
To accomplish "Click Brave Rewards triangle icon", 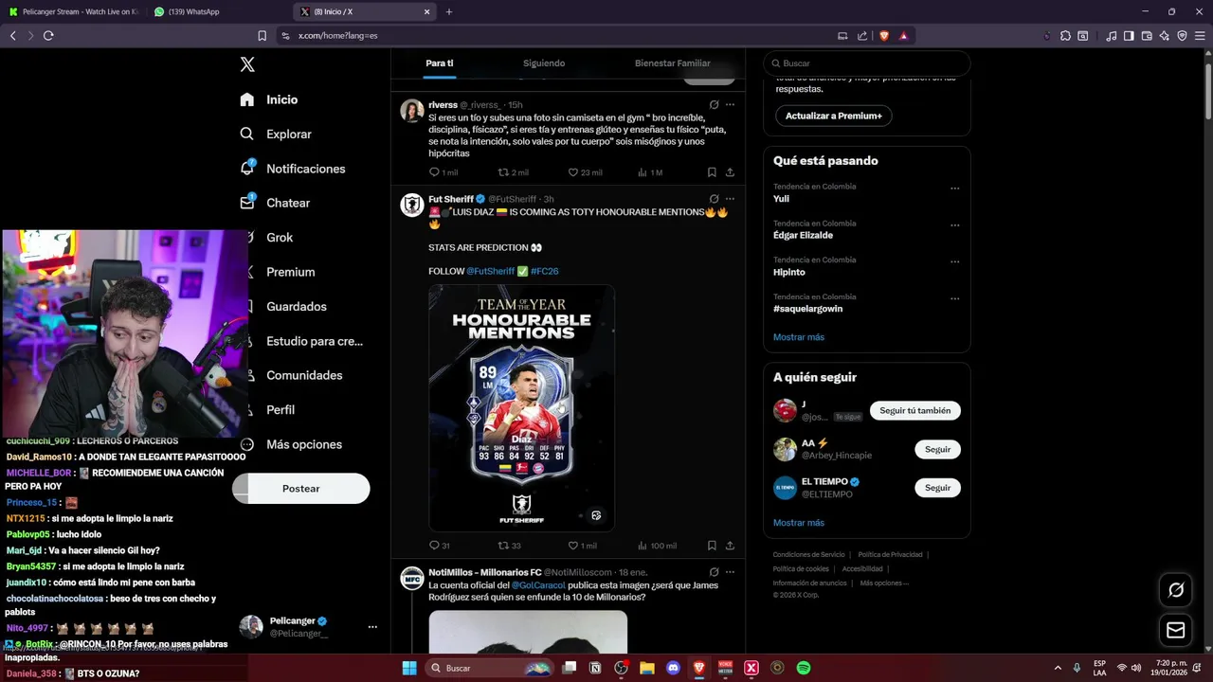I will click(903, 35).
